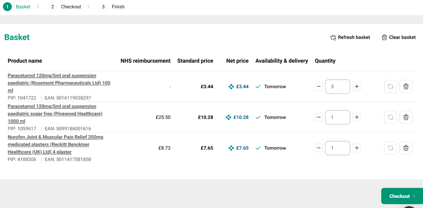
Task: Increase quantity of Nurofen plasters
Action: pos(357,148)
